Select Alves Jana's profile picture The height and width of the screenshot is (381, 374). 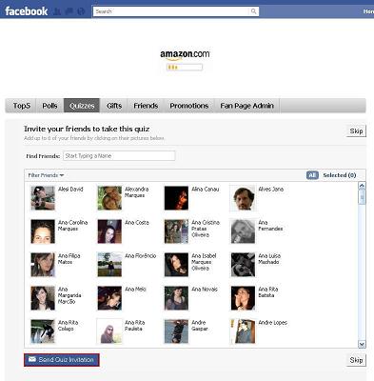pyautogui.click(x=243, y=198)
